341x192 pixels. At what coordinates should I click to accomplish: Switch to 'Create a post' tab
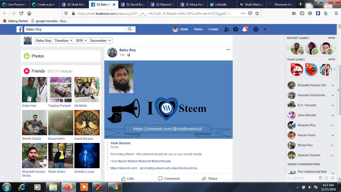coord(44,4)
